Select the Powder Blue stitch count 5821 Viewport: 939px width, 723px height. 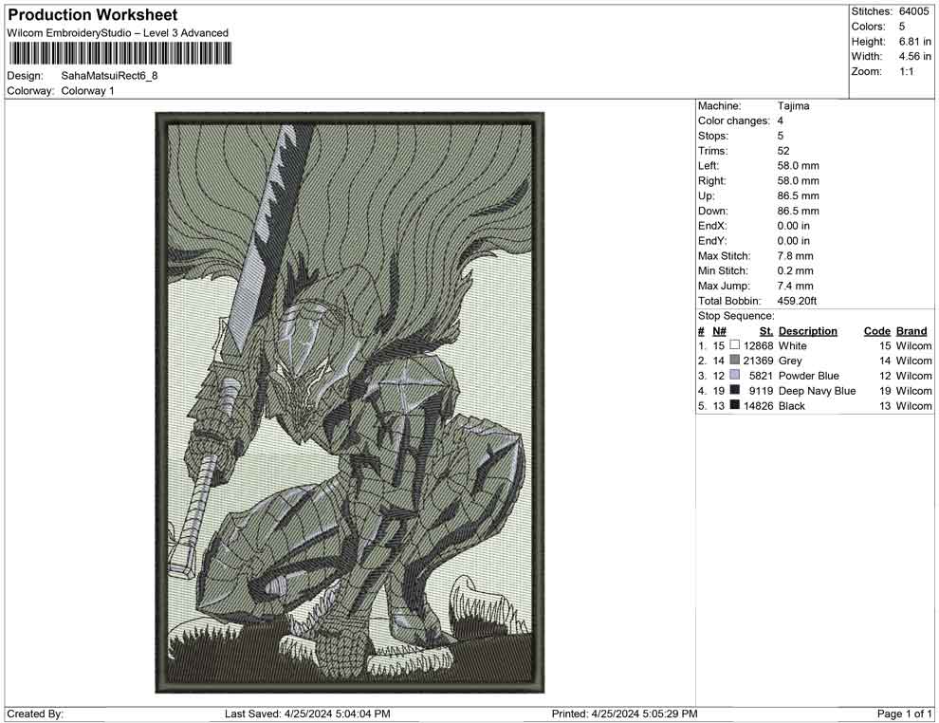(x=761, y=376)
